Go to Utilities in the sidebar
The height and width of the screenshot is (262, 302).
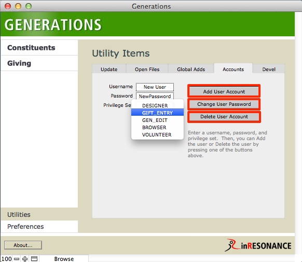tap(39, 214)
